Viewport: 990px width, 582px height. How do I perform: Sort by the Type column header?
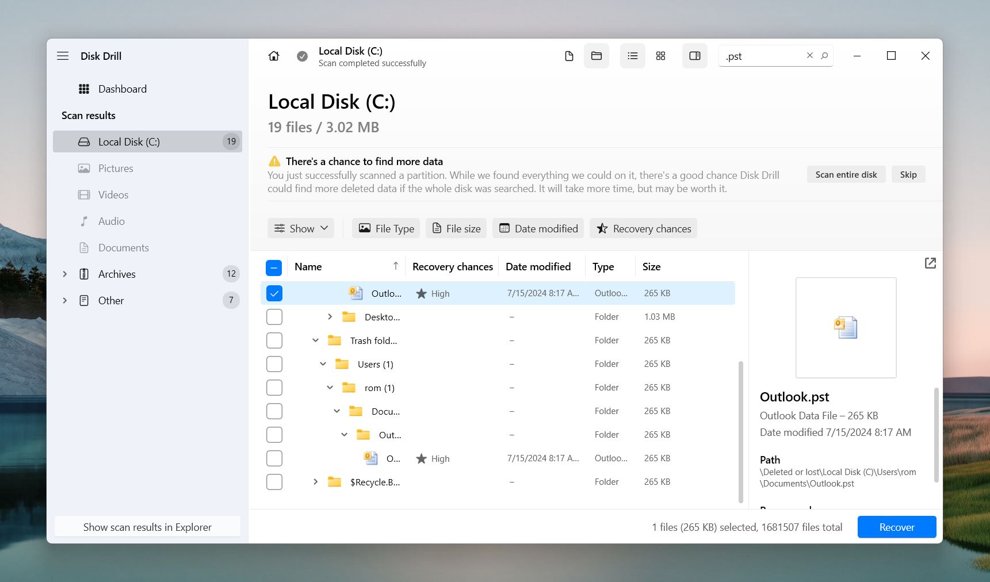pos(603,267)
